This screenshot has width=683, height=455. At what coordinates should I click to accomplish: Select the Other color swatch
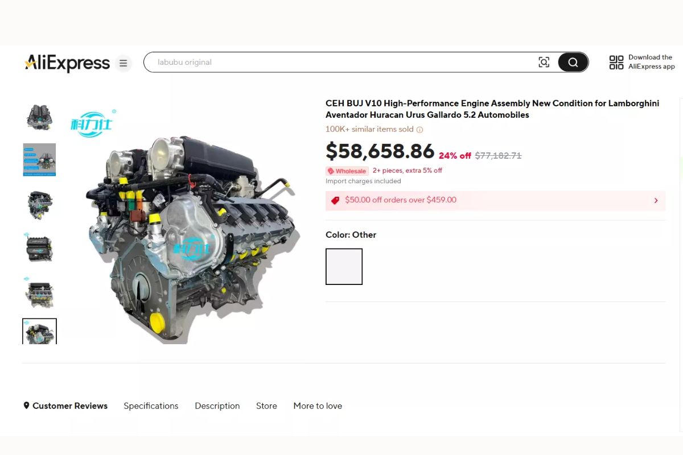[x=344, y=267]
